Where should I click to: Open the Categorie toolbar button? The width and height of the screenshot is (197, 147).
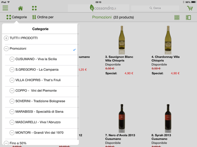coord(16,17)
